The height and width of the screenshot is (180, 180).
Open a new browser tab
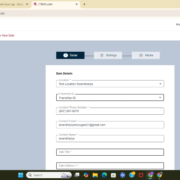pyautogui.click(x=84, y=4)
